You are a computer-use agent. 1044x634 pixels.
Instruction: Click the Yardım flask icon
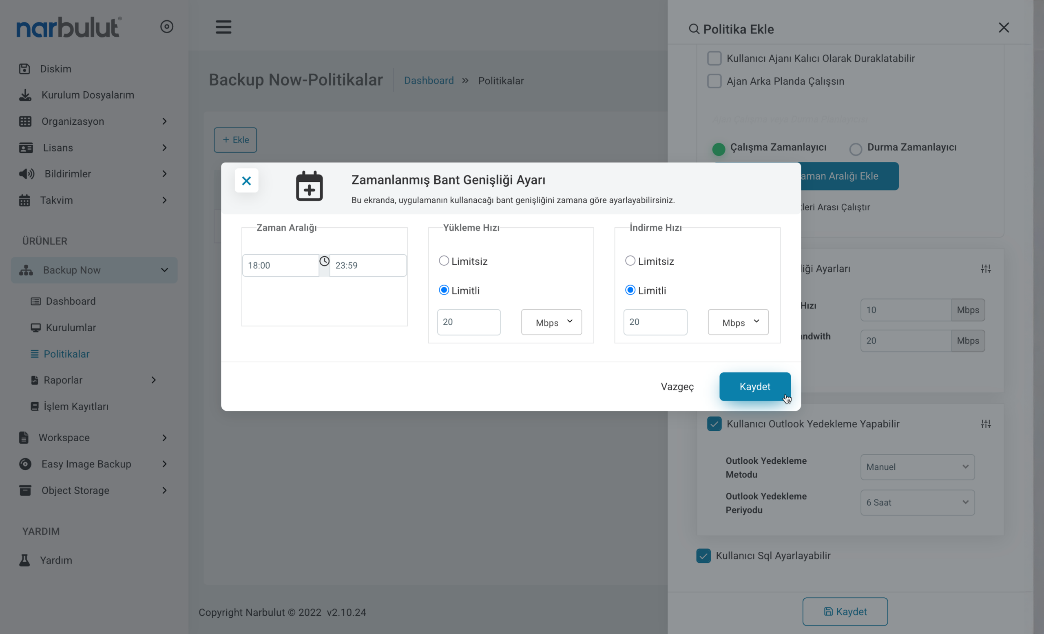coord(24,560)
